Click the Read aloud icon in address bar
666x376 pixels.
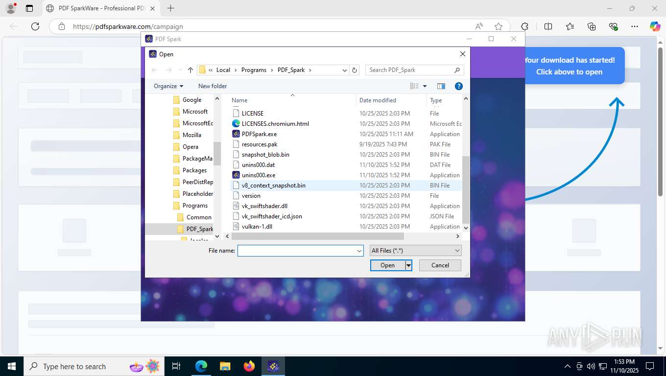pyautogui.click(x=479, y=26)
